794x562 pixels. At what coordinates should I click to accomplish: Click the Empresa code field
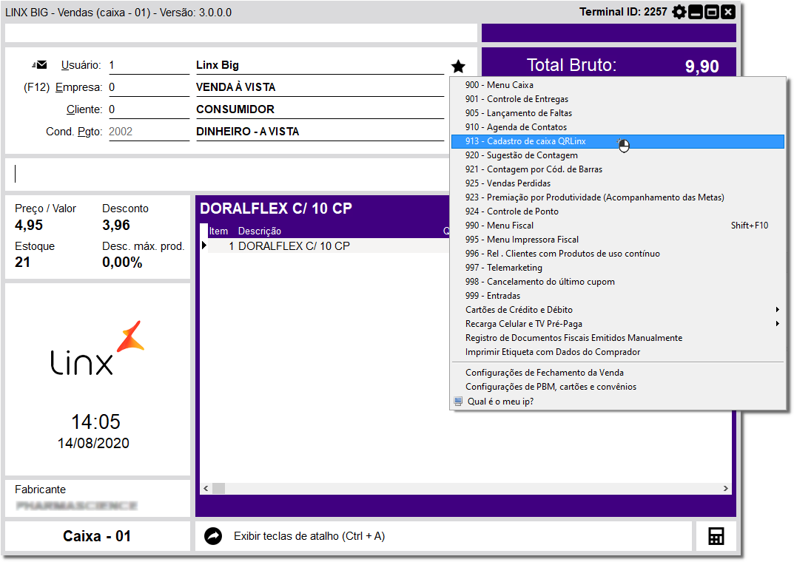pyautogui.click(x=149, y=87)
